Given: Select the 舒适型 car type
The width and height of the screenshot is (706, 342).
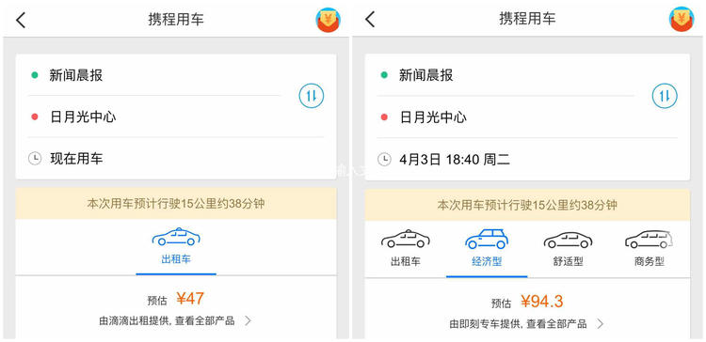Looking at the screenshot, I should click(x=568, y=249).
